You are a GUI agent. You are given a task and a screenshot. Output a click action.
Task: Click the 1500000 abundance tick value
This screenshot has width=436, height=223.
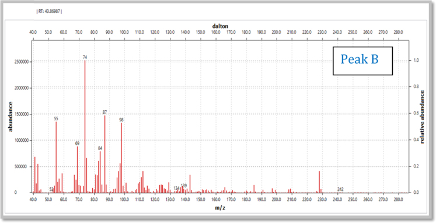pyautogui.click(x=22, y=114)
